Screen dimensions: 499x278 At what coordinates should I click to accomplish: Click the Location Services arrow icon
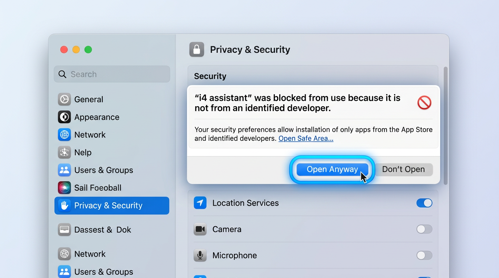pos(200,203)
